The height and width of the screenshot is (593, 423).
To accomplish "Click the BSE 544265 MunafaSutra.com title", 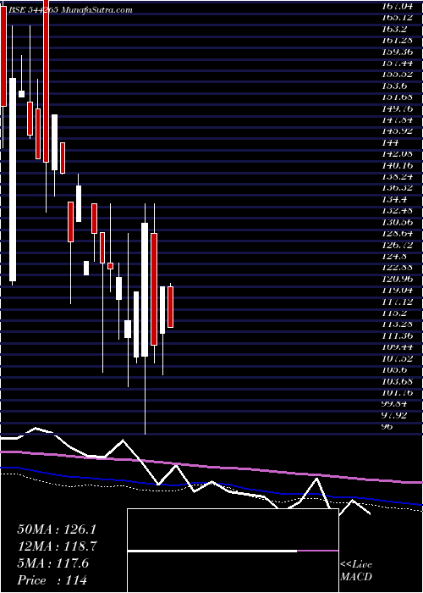I will click(x=70, y=10).
